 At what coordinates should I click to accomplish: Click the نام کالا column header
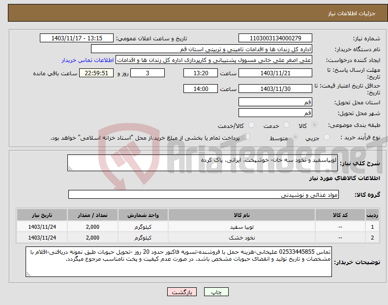click(x=241, y=215)
